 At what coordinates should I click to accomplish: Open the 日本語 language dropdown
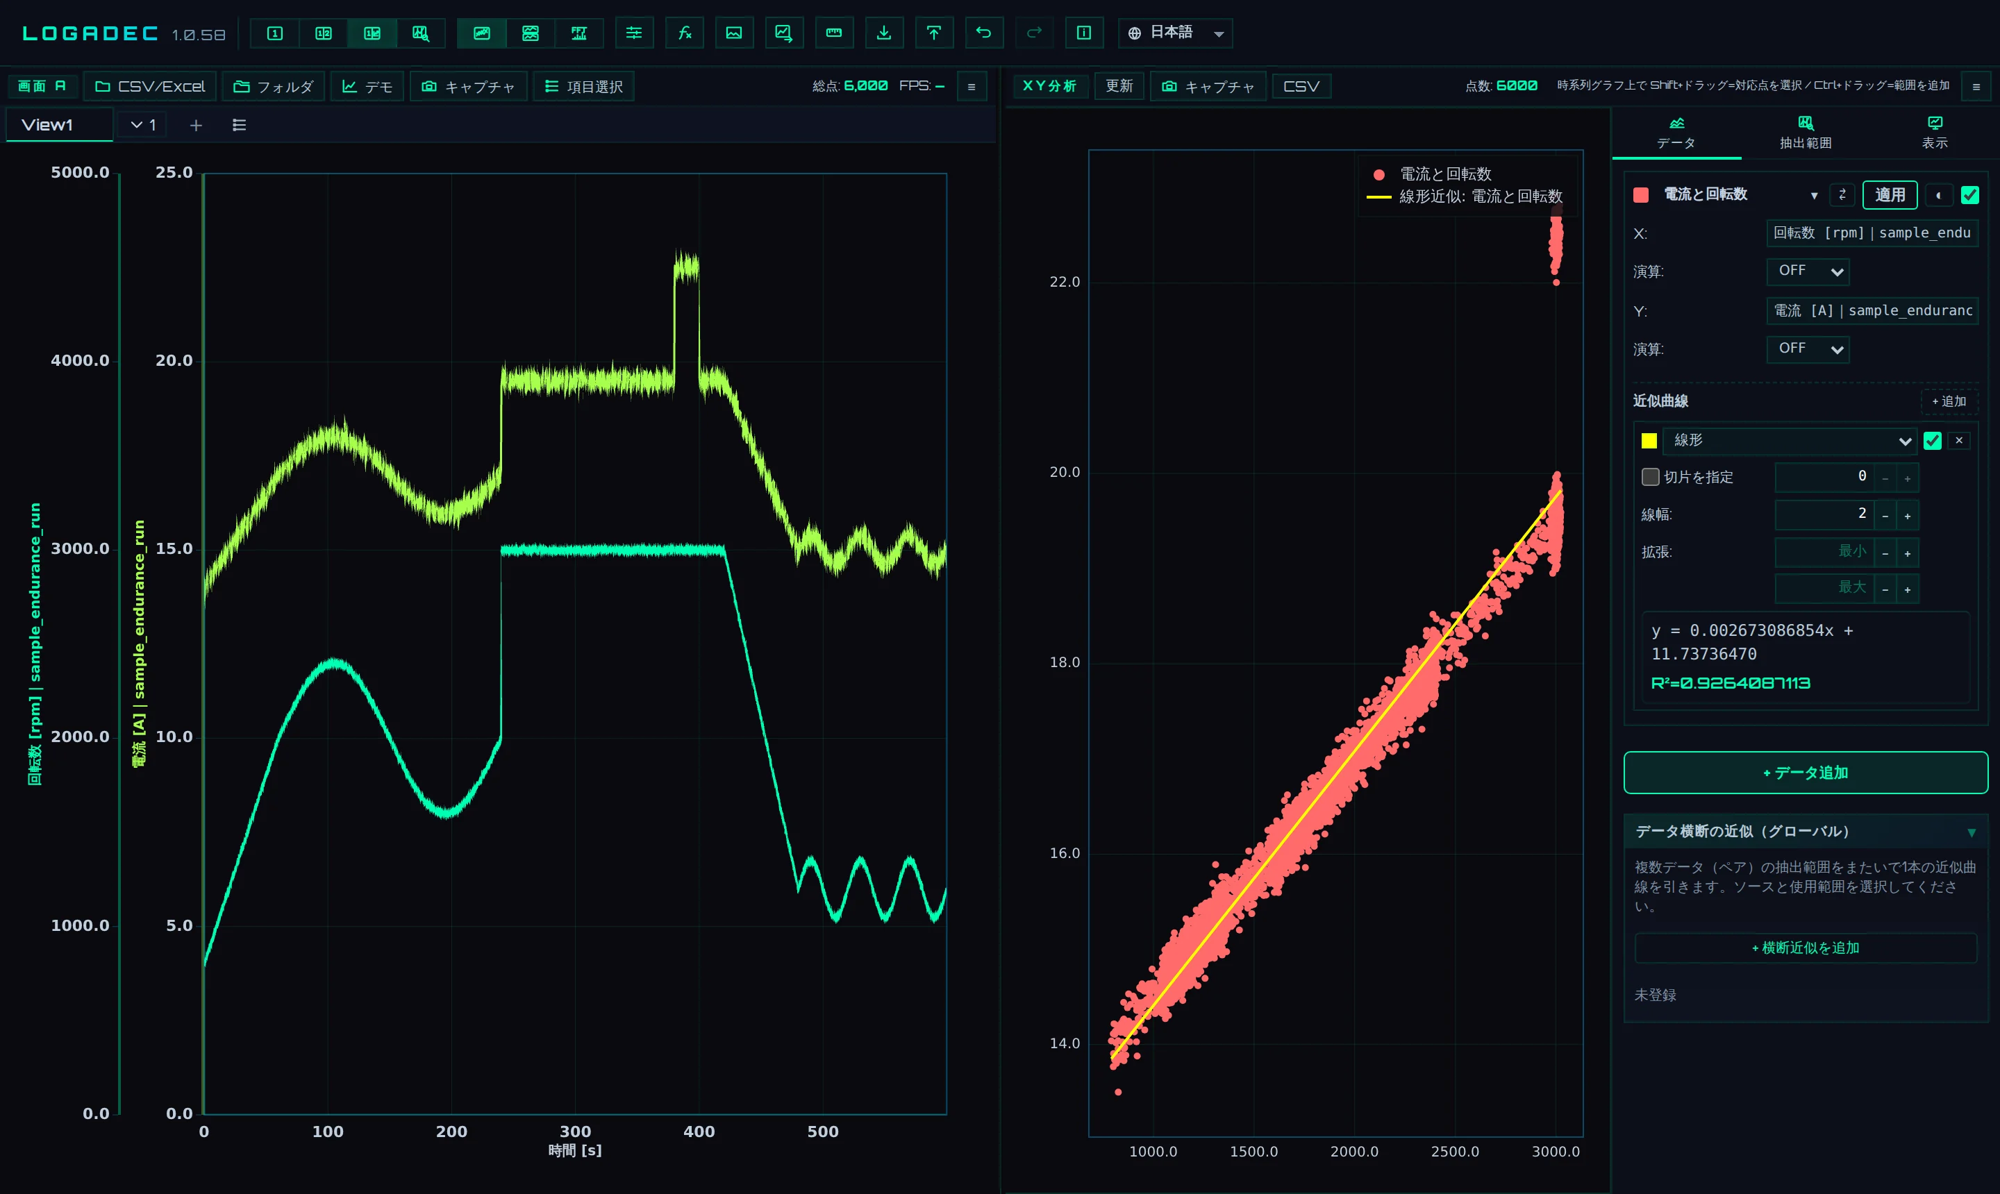[x=1175, y=33]
